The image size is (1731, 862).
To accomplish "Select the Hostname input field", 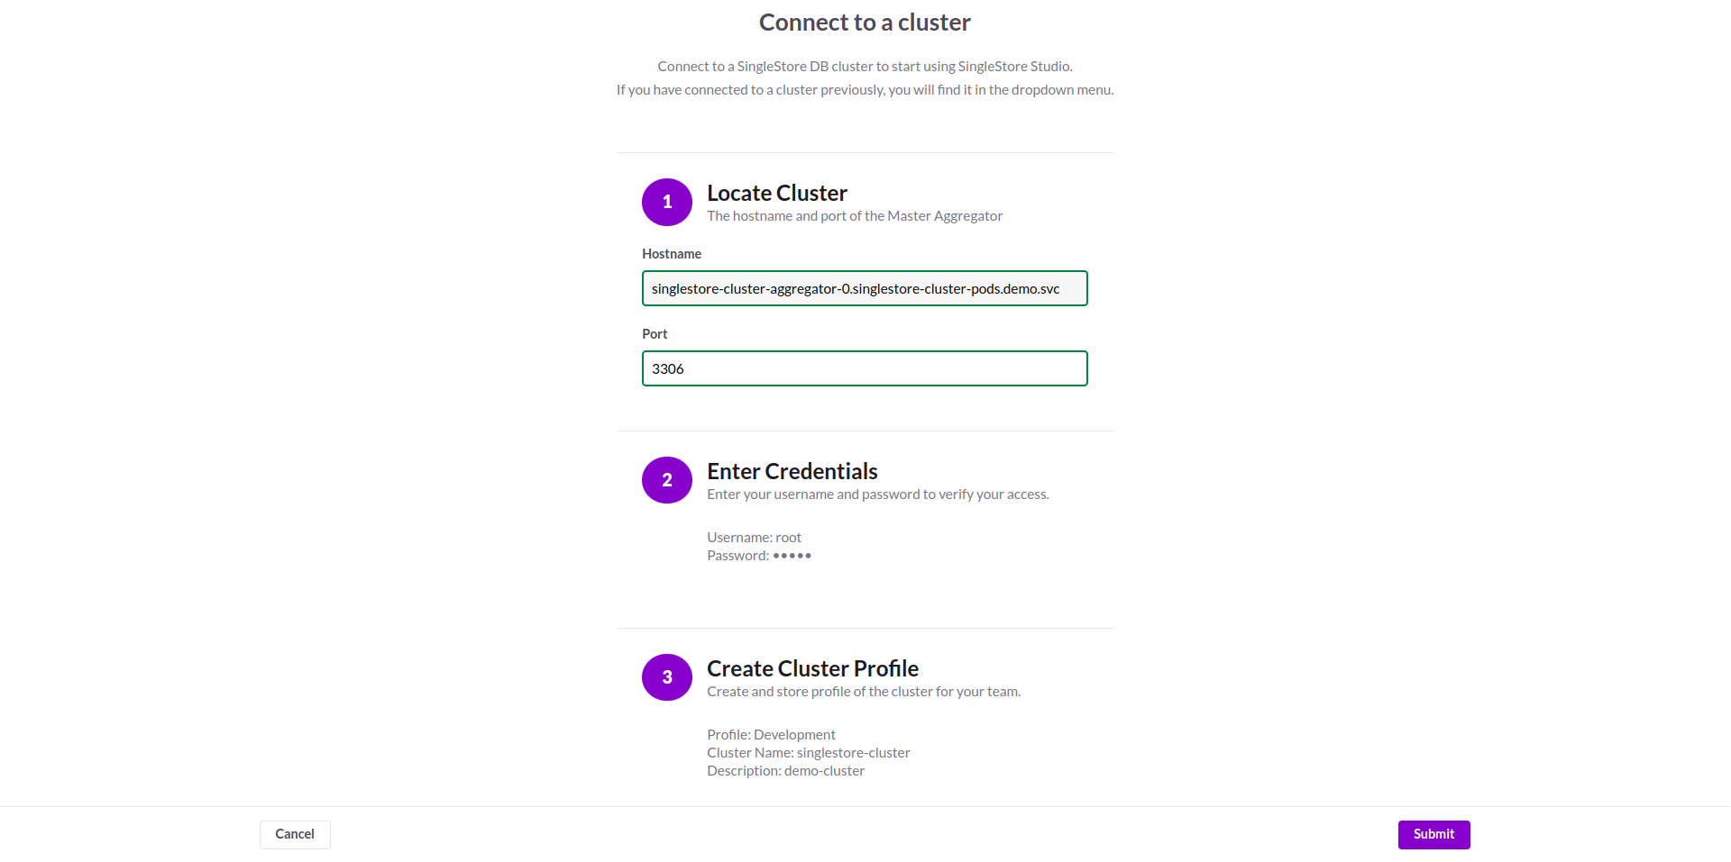I will click(x=864, y=288).
